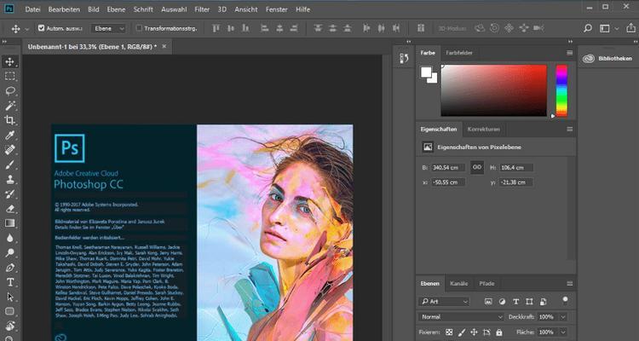Click lock image pixels brush button

coord(462,332)
